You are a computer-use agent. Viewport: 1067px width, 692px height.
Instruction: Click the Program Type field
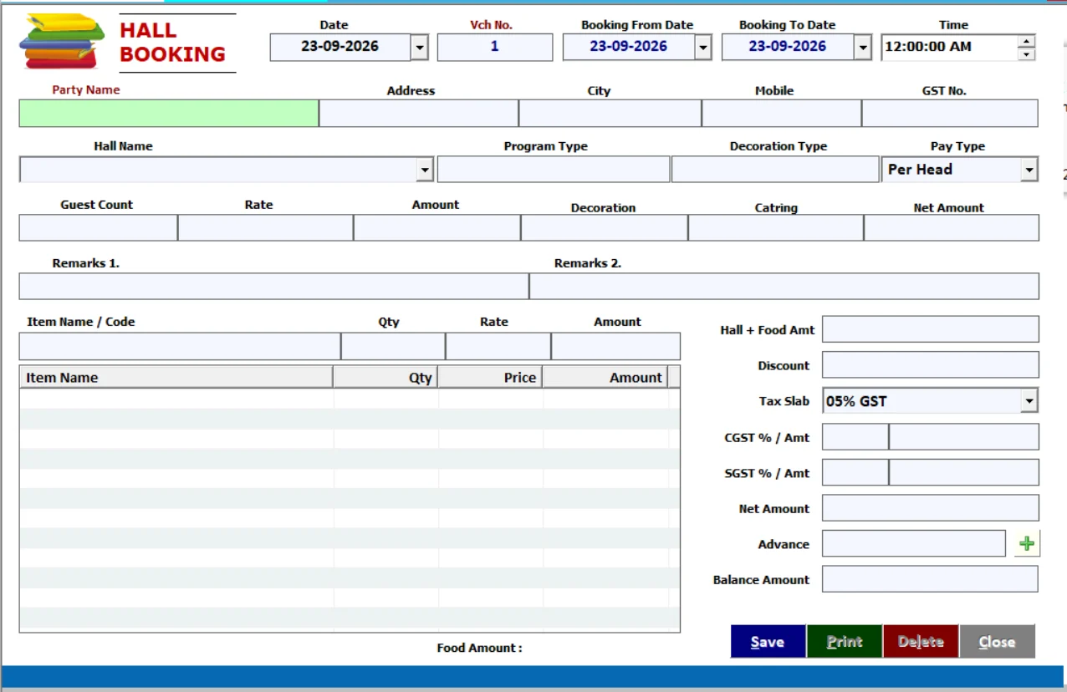[554, 169]
